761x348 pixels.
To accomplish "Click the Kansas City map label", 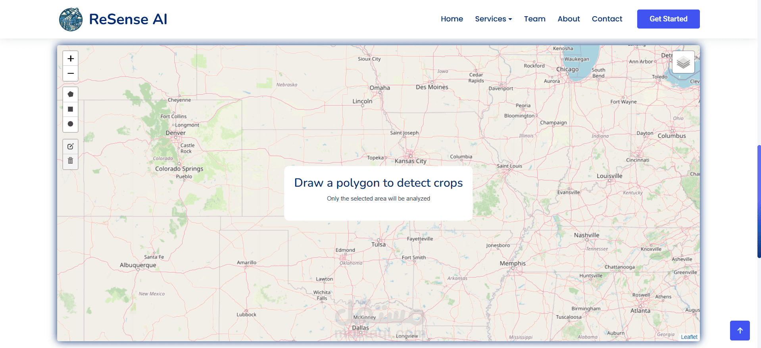I will coord(410,161).
